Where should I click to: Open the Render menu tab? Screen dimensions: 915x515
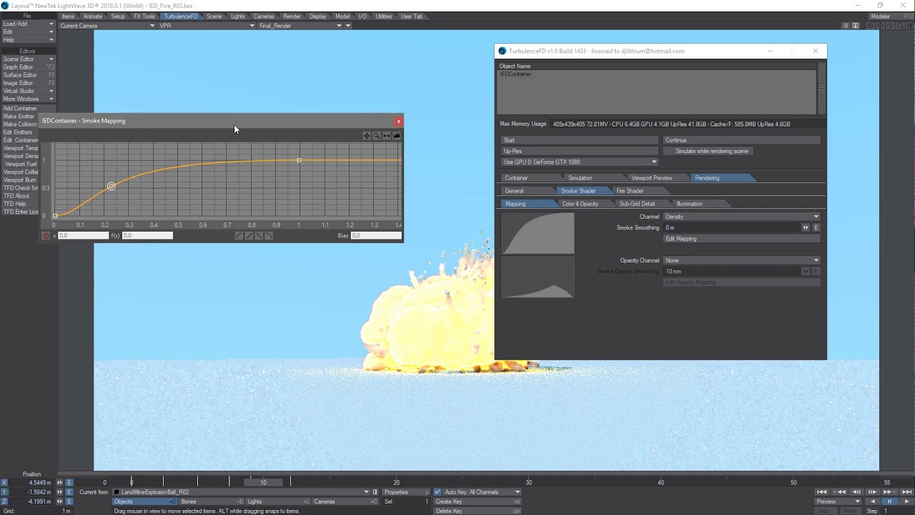click(x=292, y=16)
